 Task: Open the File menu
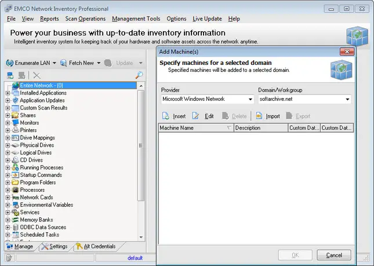(11, 19)
